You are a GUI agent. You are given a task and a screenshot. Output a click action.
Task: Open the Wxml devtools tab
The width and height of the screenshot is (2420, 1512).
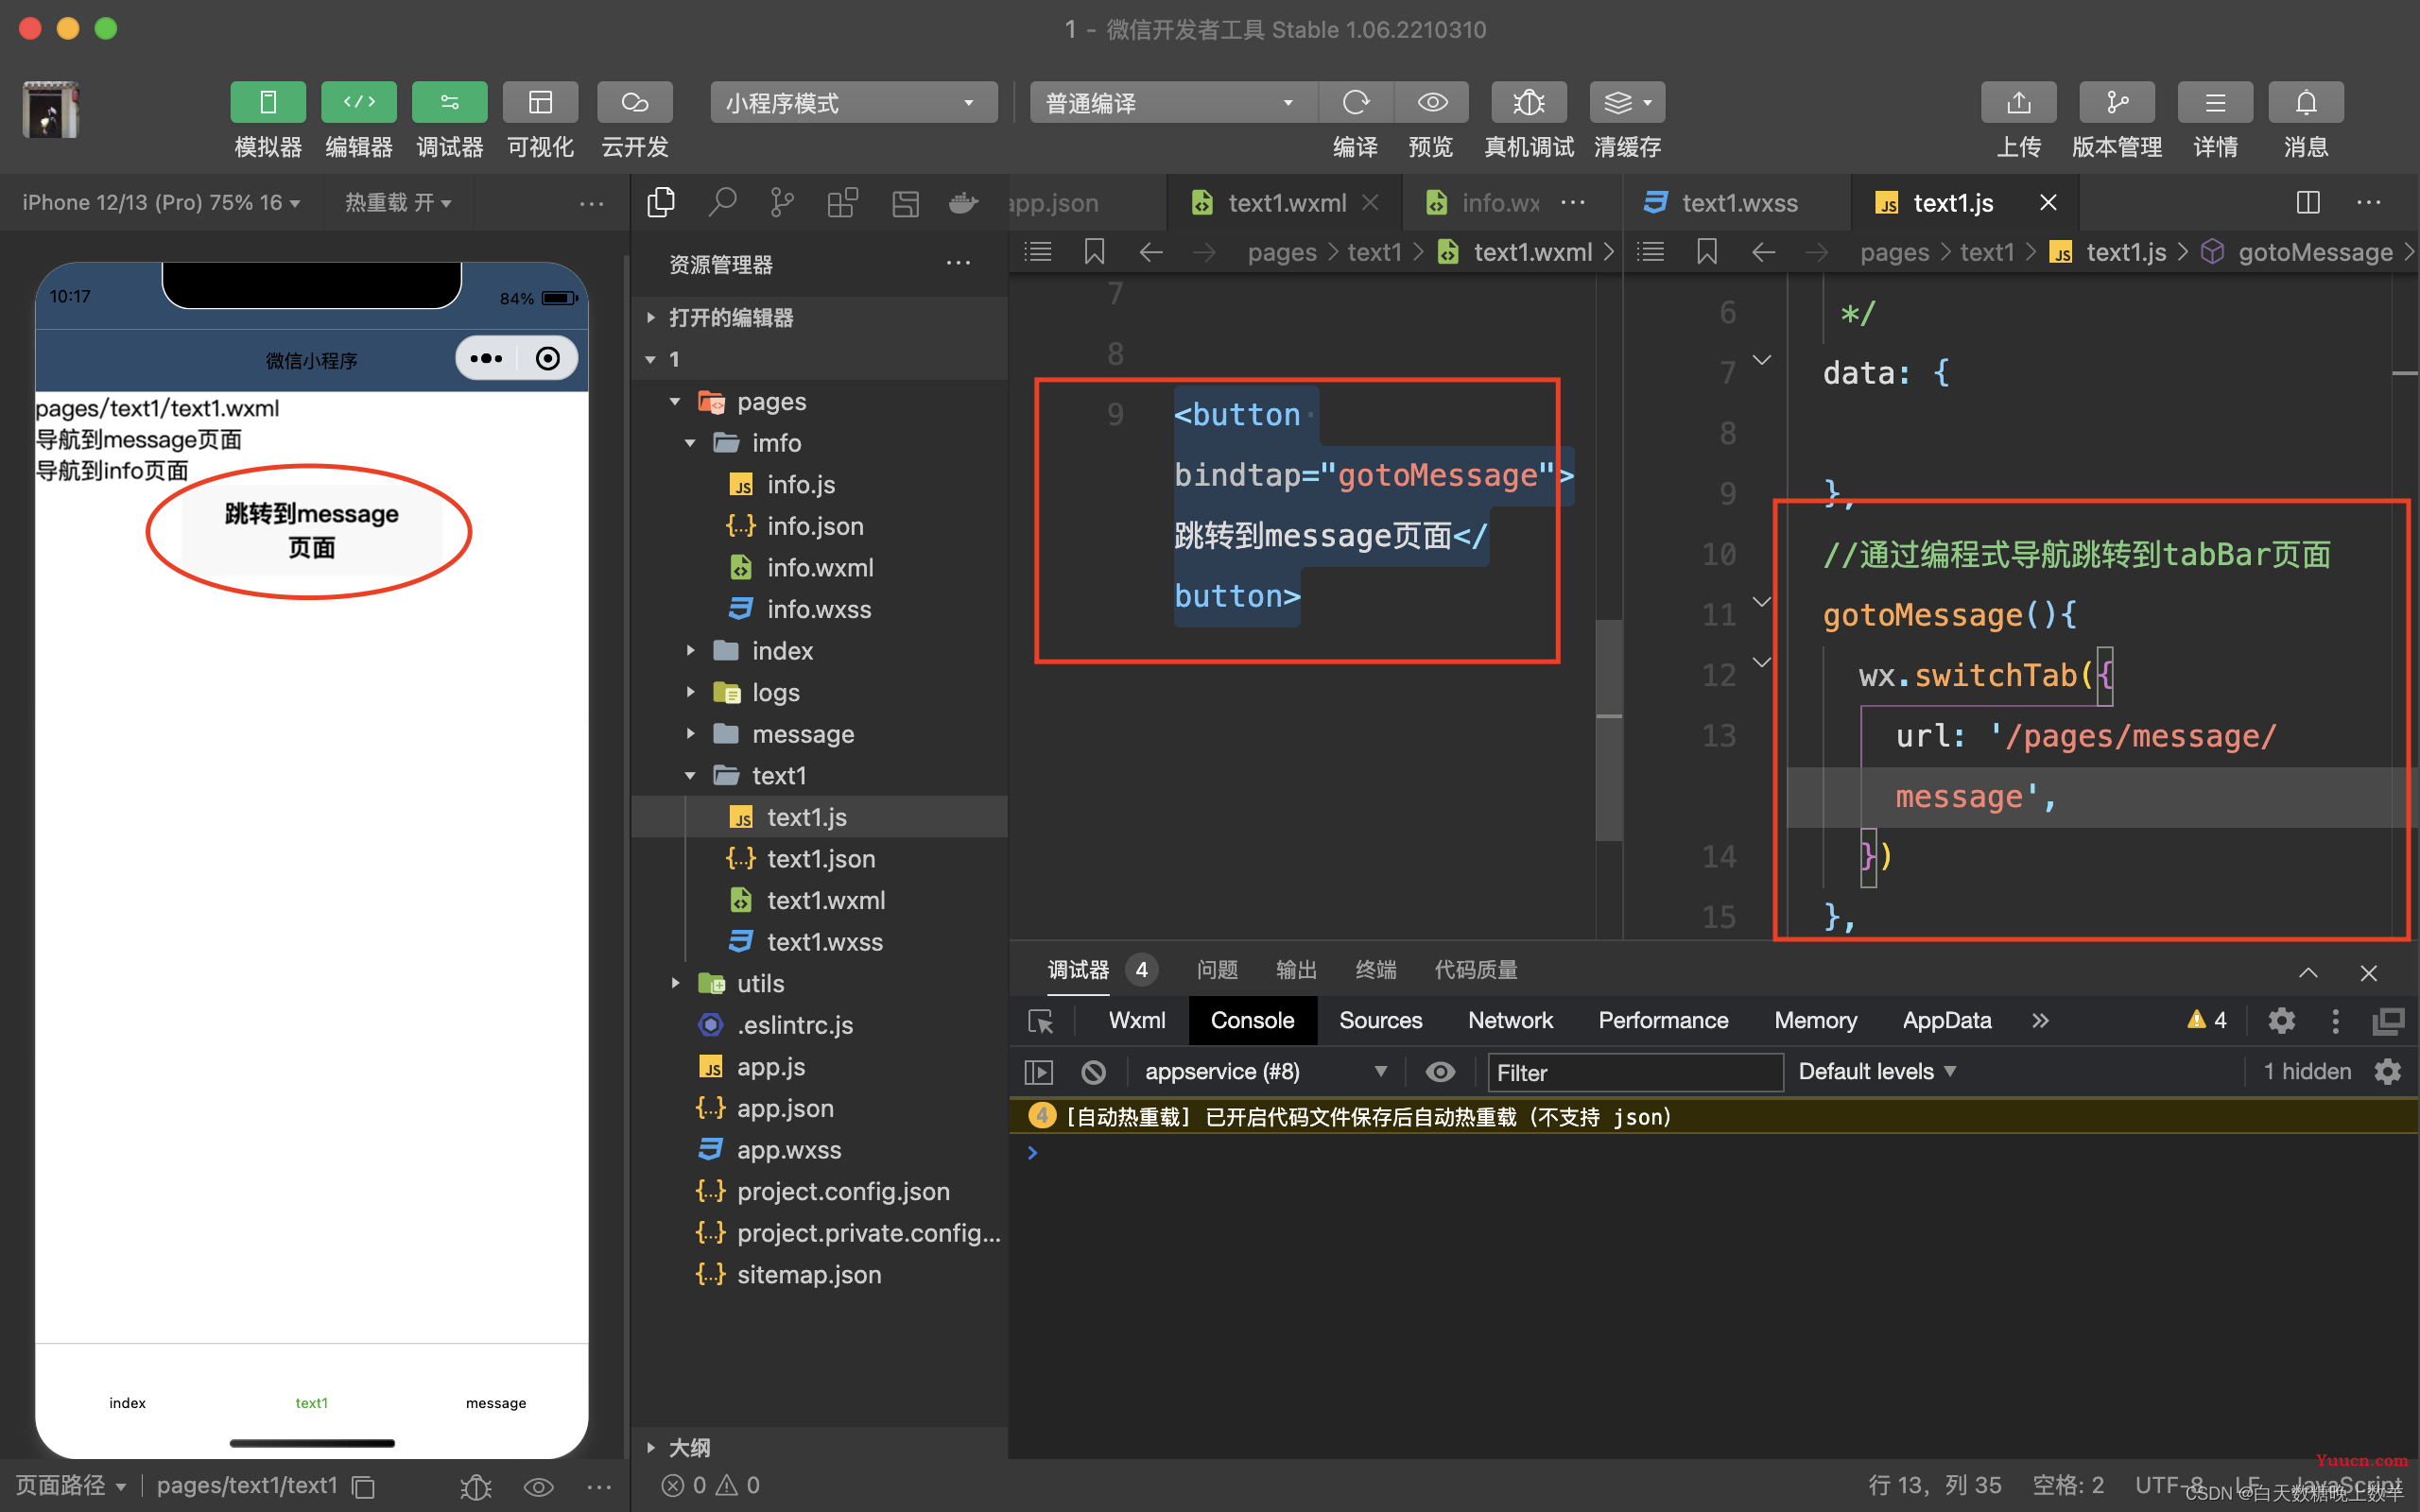click(1136, 1020)
